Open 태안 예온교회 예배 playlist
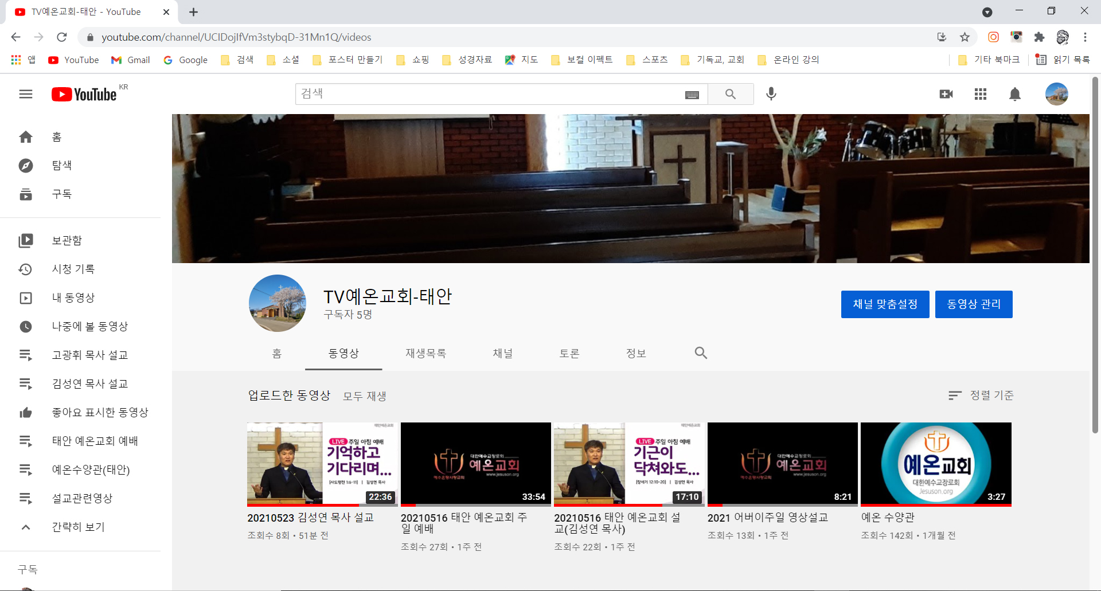 (x=80, y=441)
